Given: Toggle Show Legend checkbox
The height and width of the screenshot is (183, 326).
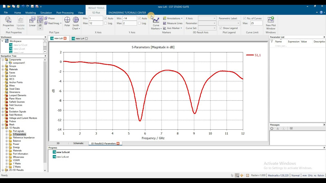Looking at the screenshot, I should (221, 28).
